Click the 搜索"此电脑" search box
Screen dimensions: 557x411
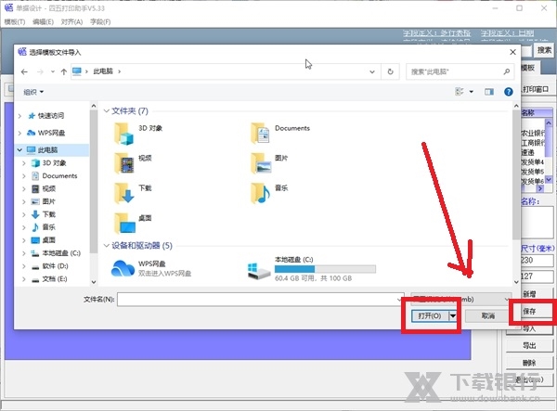click(x=460, y=71)
